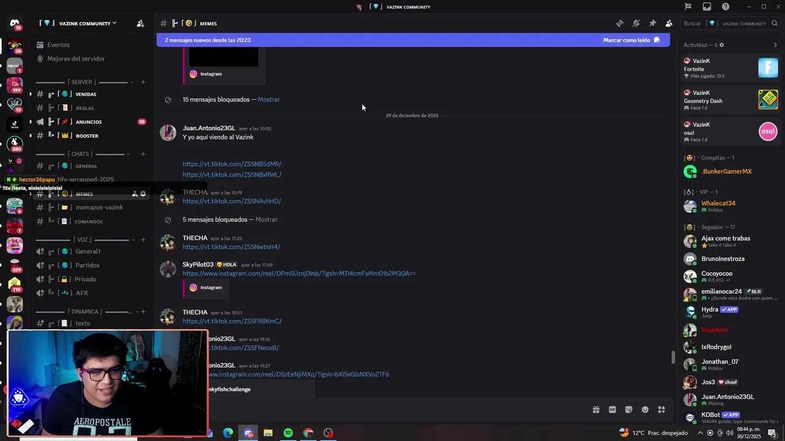The image size is (785, 441).
Task: Expand the Actividad panel chevron
Action: pos(775,45)
